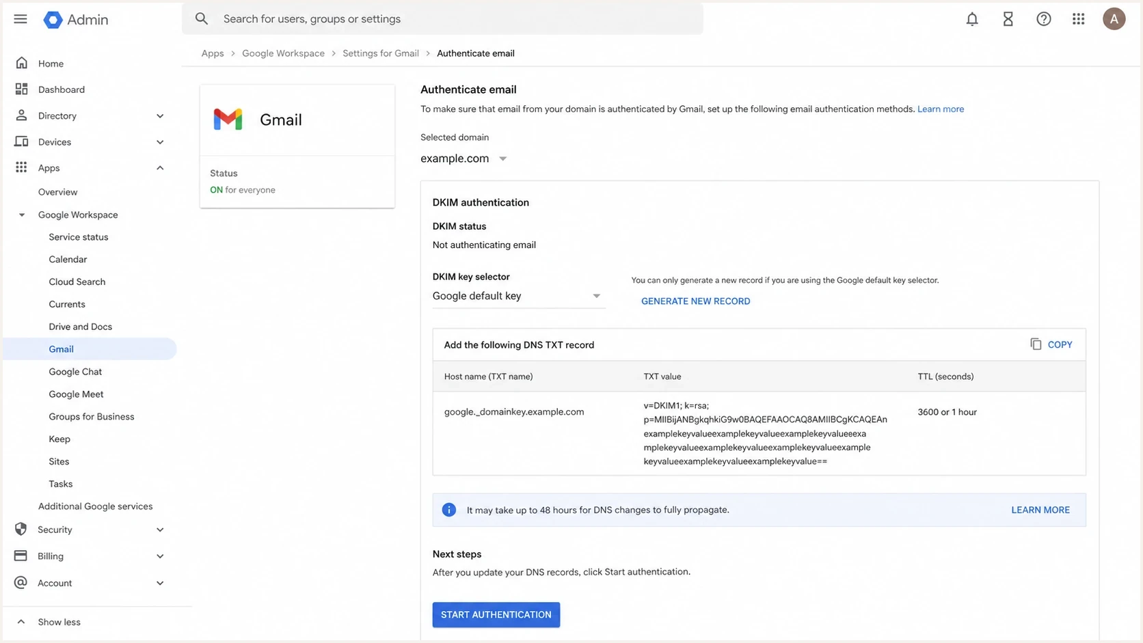Click the '3600 or 1 hour' TTL value
The height and width of the screenshot is (643, 1143).
tap(947, 412)
